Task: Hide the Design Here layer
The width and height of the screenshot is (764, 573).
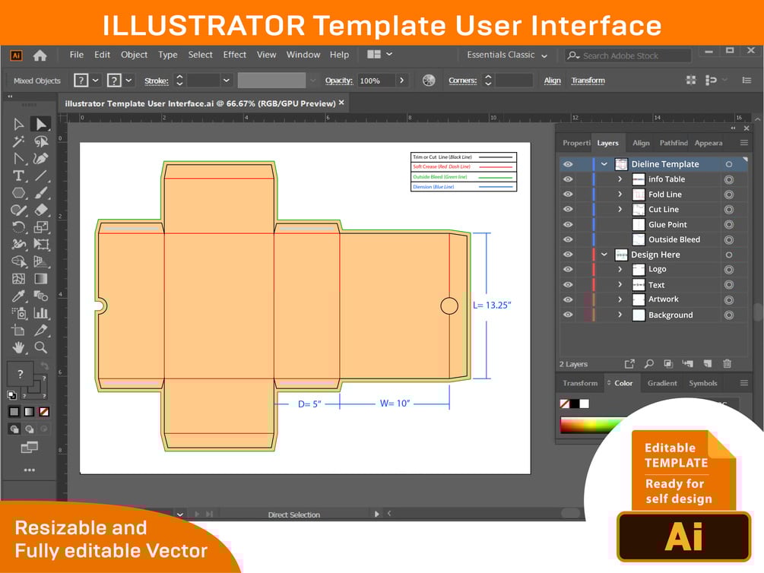Action: (x=568, y=255)
